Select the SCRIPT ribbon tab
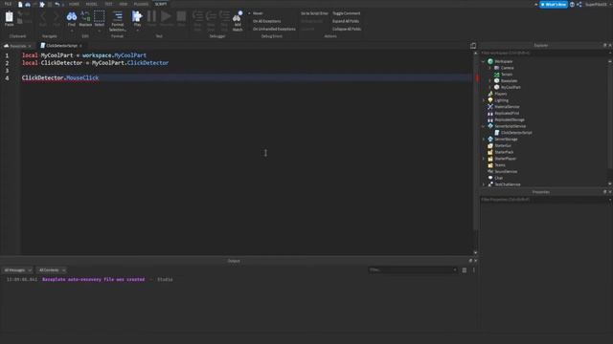This screenshot has height=344, width=613. pyautogui.click(x=161, y=4)
